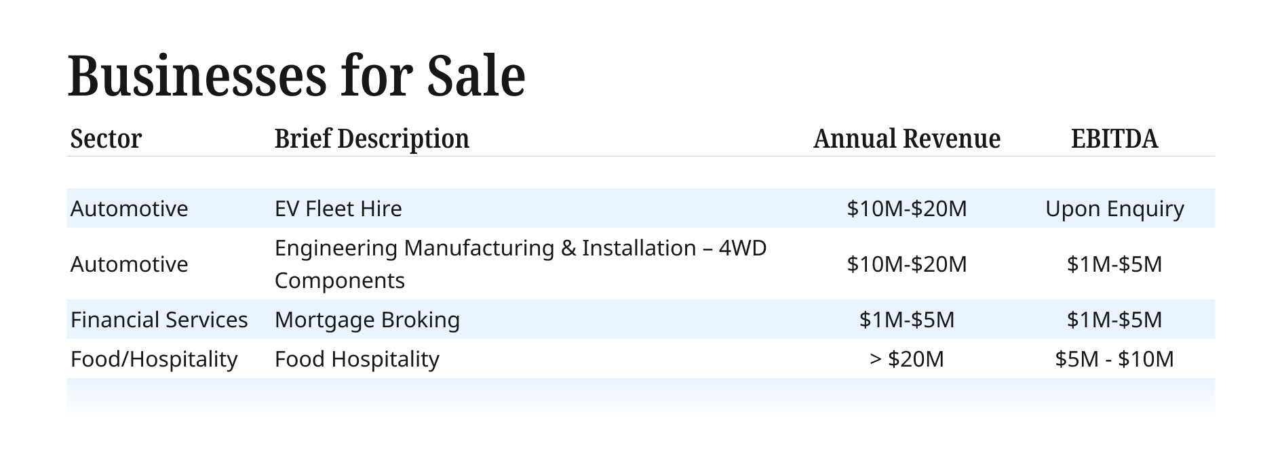
Task: Select Automotive sector in EV Fleet Hire row
Action: coord(129,209)
